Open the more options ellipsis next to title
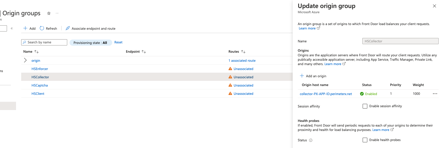 [x=57, y=13]
